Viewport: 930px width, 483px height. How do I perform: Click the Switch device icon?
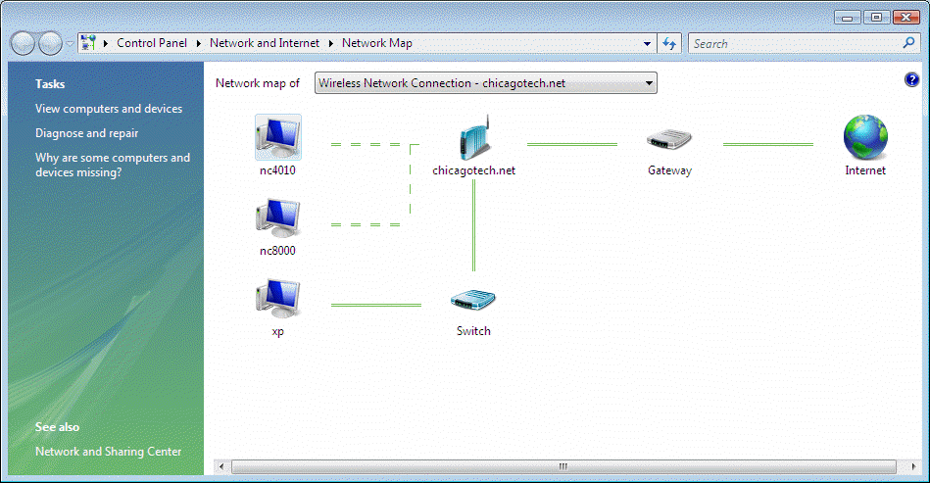(472, 299)
